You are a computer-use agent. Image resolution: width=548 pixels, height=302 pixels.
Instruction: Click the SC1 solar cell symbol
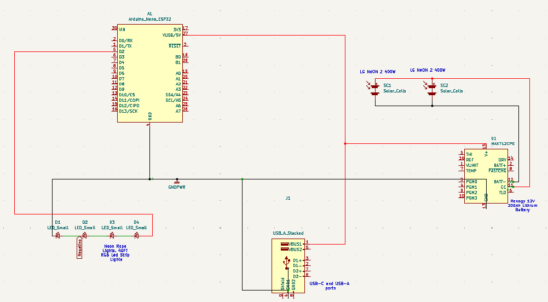tap(375, 89)
